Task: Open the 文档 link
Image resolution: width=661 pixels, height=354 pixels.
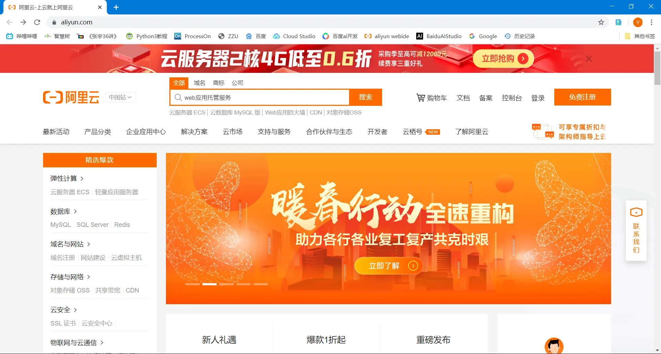Action: pos(463,98)
